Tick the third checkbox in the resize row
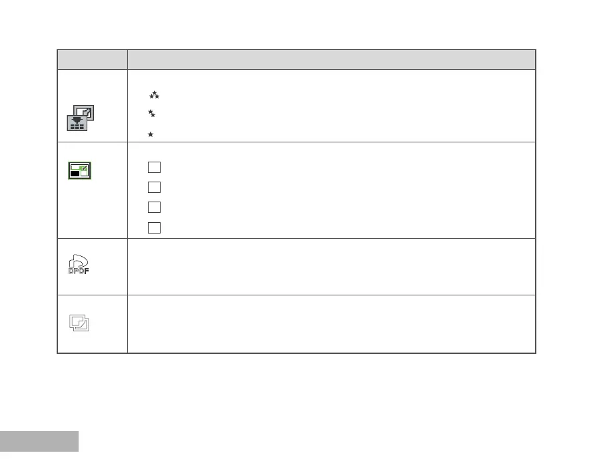The width and height of the screenshot is (589, 475). [154, 208]
